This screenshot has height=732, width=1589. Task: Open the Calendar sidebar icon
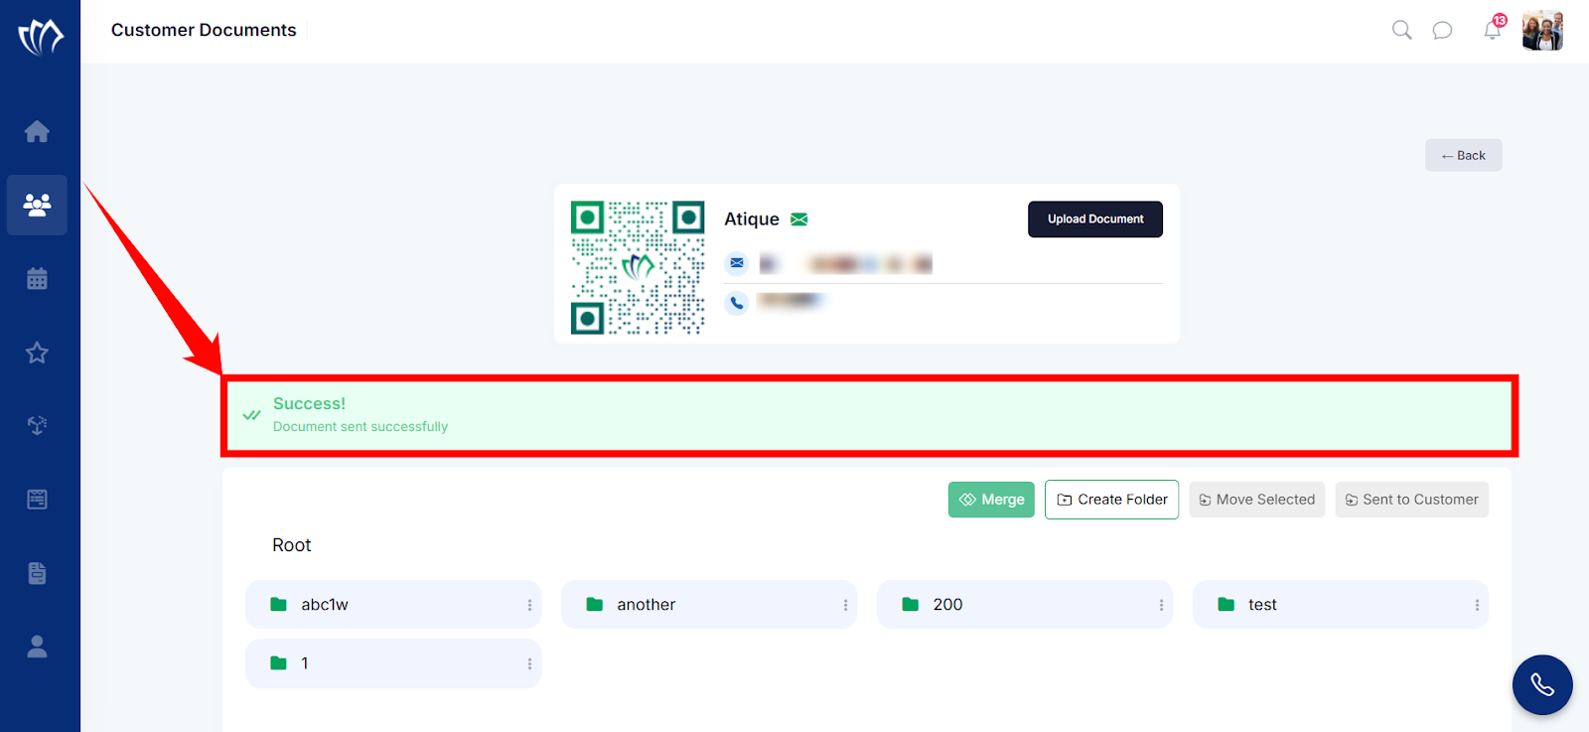click(x=37, y=279)
